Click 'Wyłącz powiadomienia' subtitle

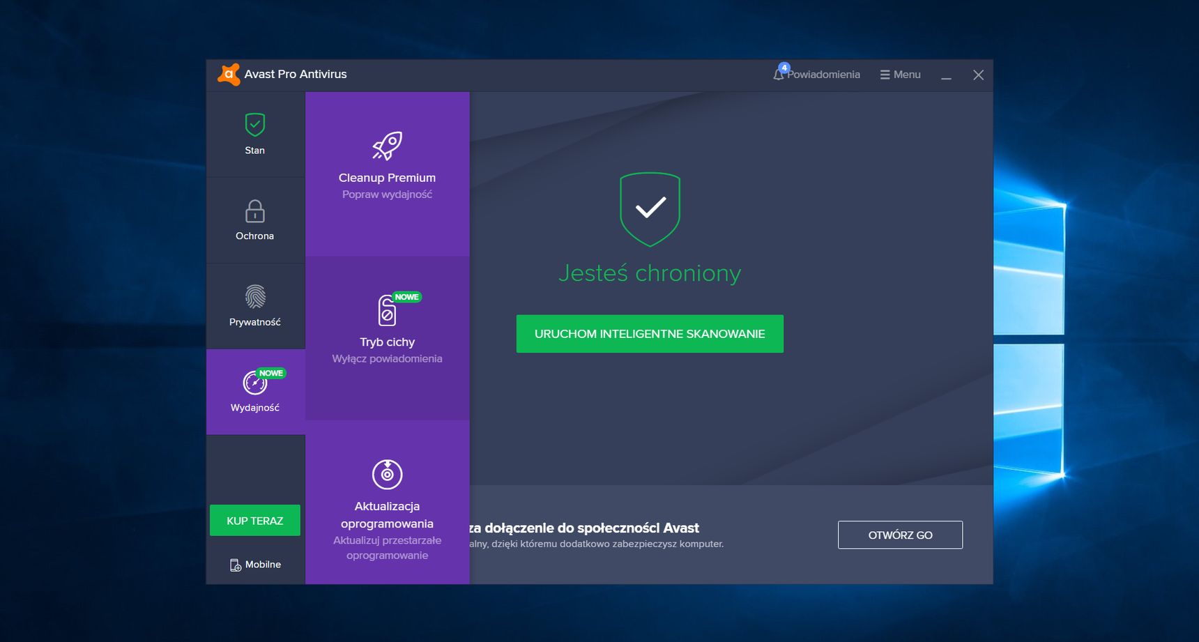[x=388, y=359]
